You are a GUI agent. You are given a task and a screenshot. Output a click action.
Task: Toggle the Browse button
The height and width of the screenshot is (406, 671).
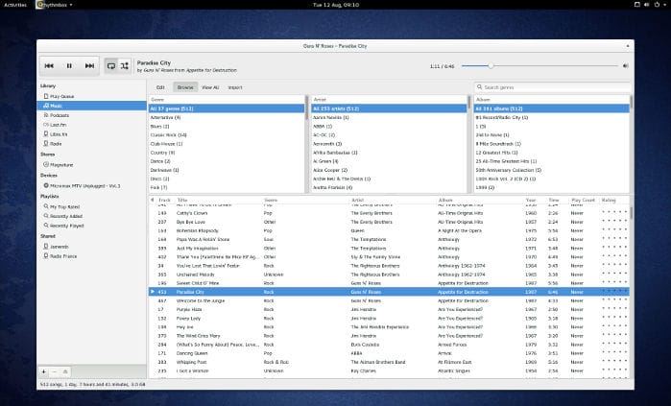coord(185,87)
